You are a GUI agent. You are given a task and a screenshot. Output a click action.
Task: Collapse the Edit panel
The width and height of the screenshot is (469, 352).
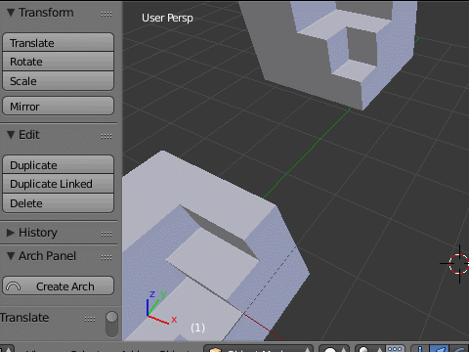11,135
